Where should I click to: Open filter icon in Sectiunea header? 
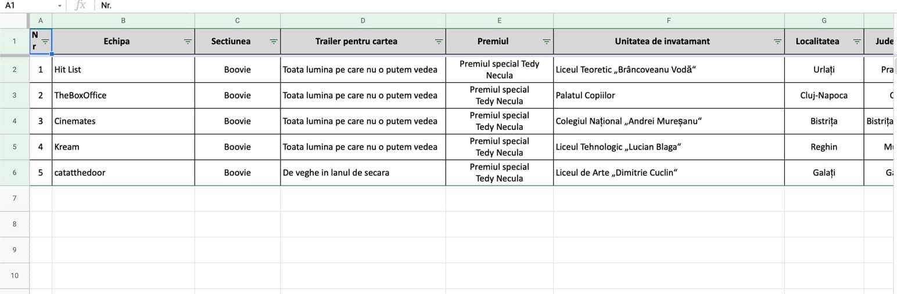274,42
